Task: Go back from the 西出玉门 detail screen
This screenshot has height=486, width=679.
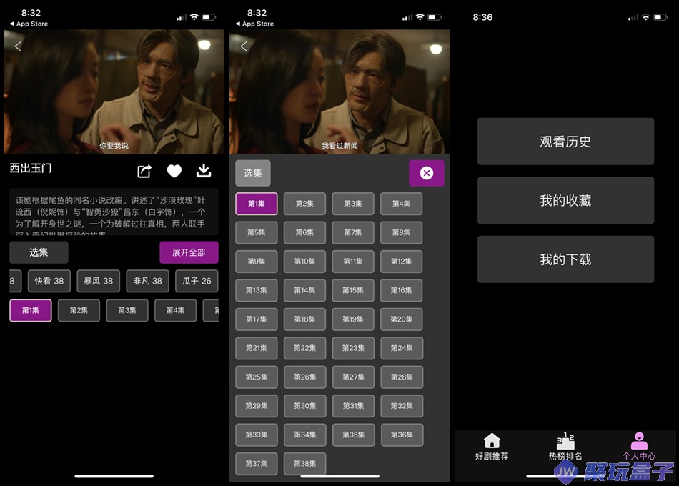Action: (18, 46)
